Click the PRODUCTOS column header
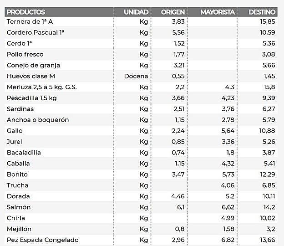Screen dimensions: 284x246 [26, 12]
